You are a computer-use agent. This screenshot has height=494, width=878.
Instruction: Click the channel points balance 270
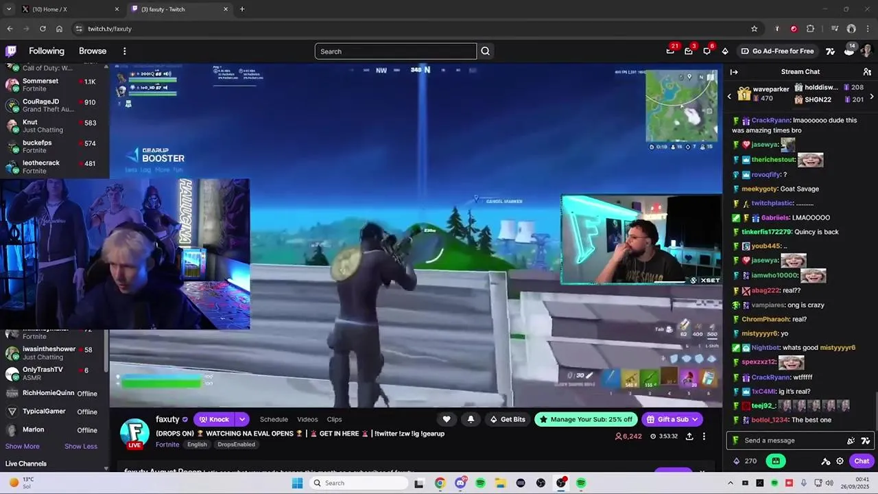pos(746,461)
